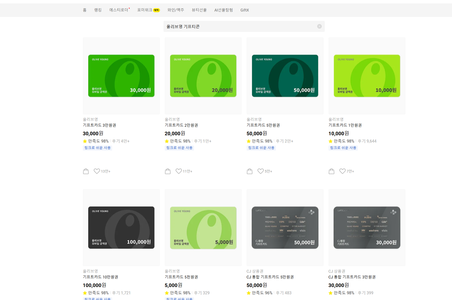Go to the GiftX tab

pos(244,10)
